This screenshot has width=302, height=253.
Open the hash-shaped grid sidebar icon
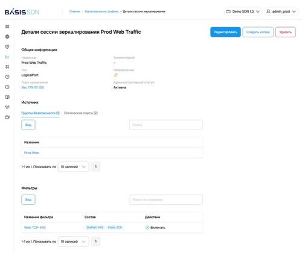(x=7, y=67)
